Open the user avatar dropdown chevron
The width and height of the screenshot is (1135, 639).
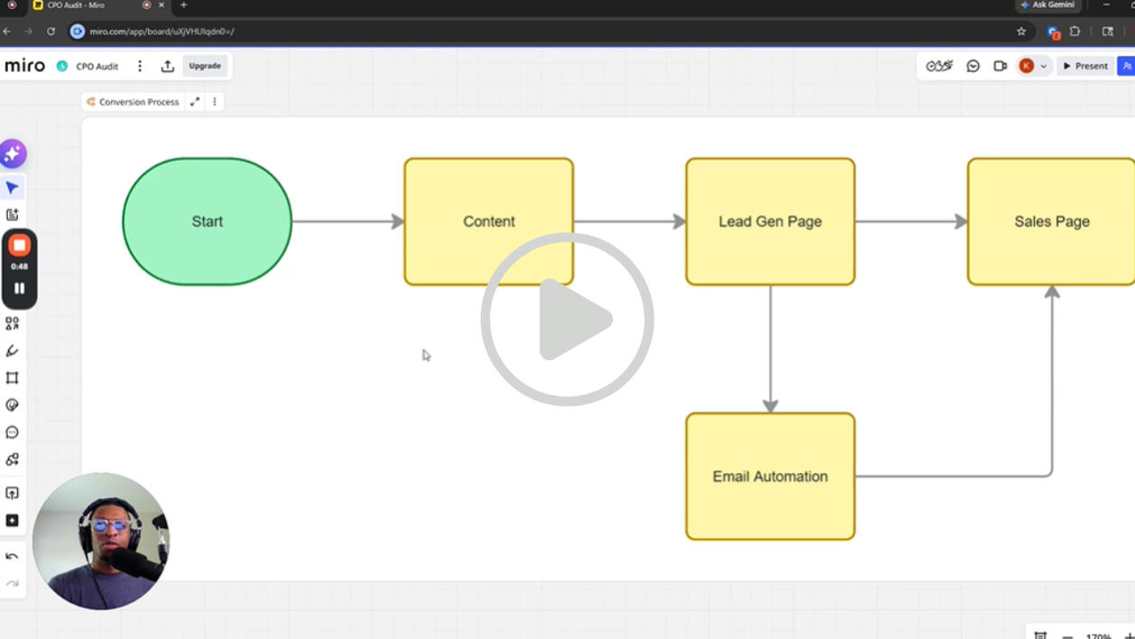[x=1044, y=66]
